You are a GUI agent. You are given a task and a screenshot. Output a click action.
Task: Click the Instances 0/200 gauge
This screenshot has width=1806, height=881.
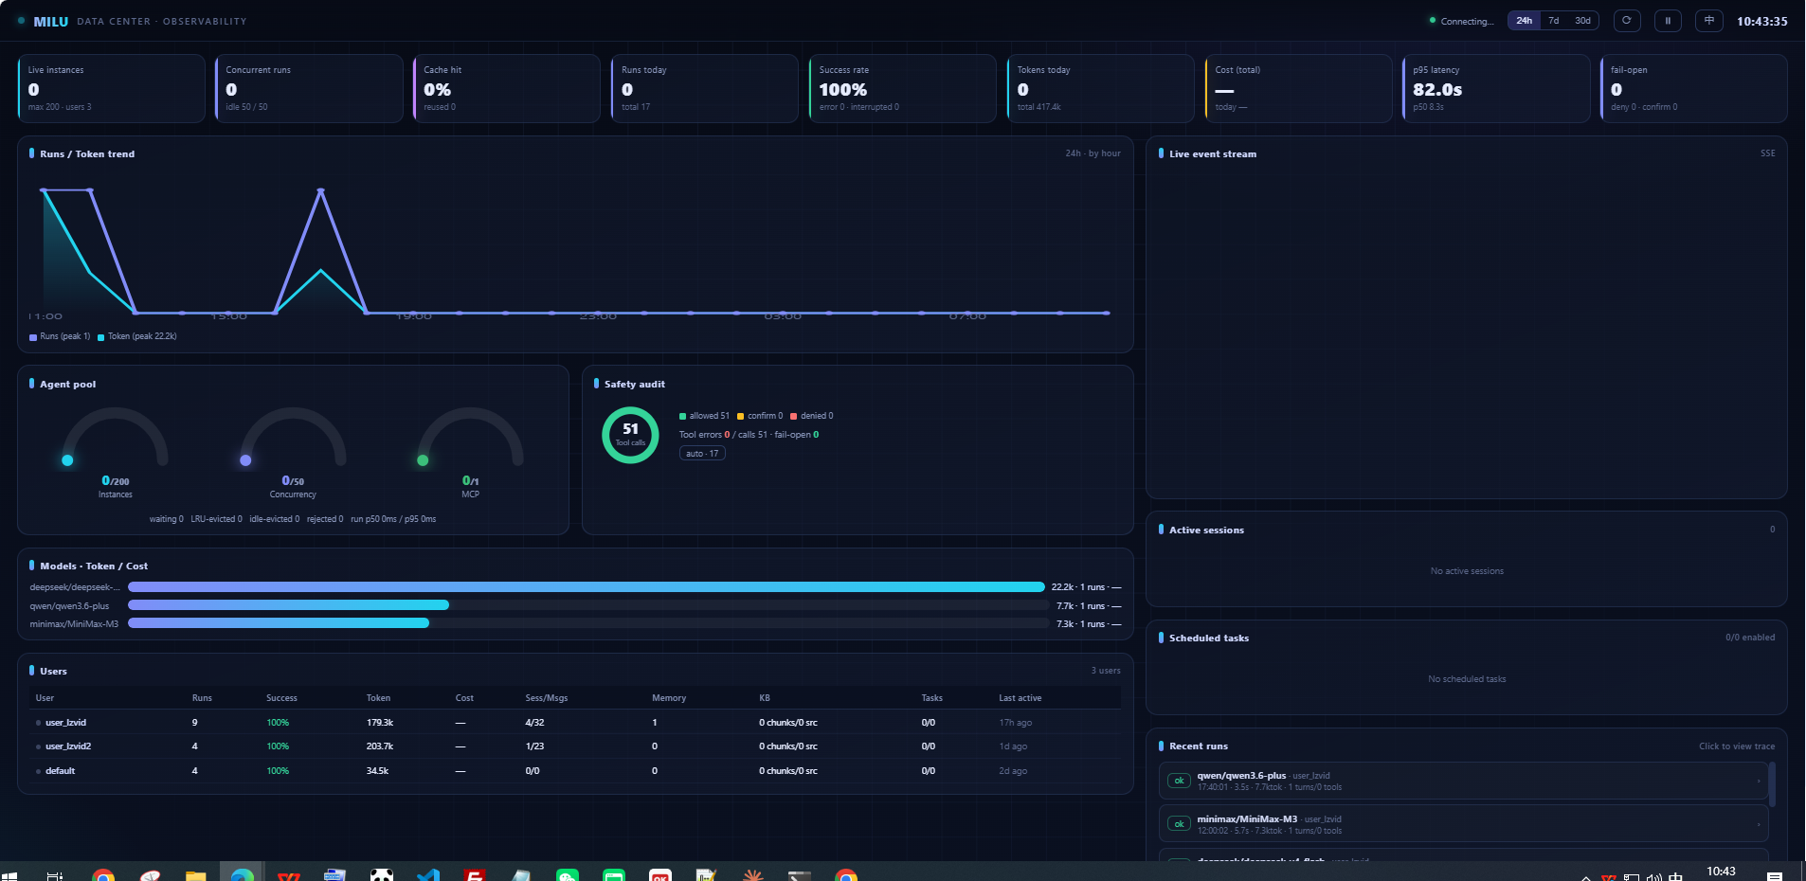[115, 452]
